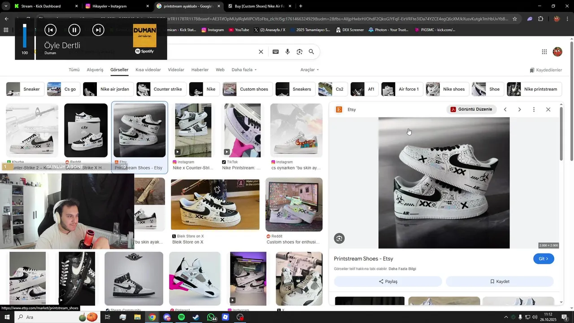Open the Haberler search tab
This screenshot has width=574, height=323.
200,70
